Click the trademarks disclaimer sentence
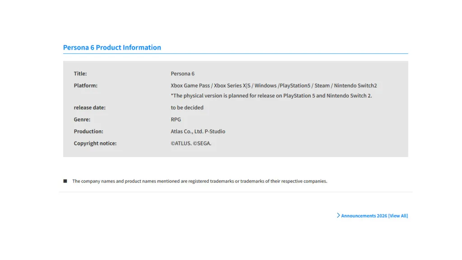 click(200, 181)
